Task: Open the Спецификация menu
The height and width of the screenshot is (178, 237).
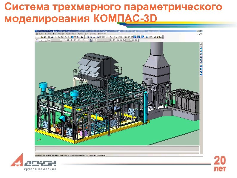Action: point(71,34)
